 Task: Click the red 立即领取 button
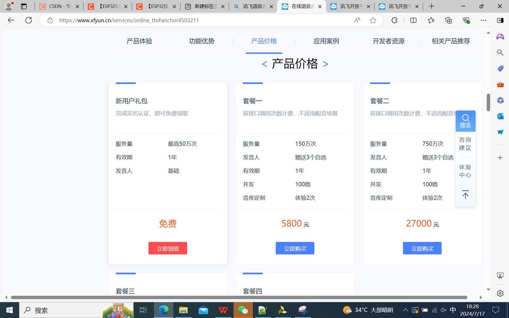[x=168, y=248]
